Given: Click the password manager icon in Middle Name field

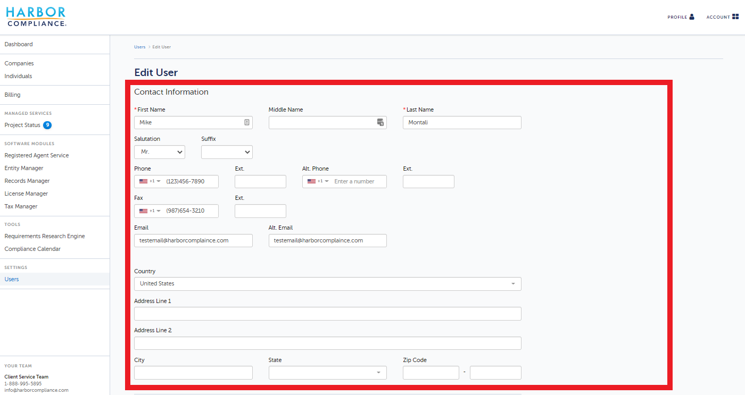Looking at the screenshot, I should (380, 122).
